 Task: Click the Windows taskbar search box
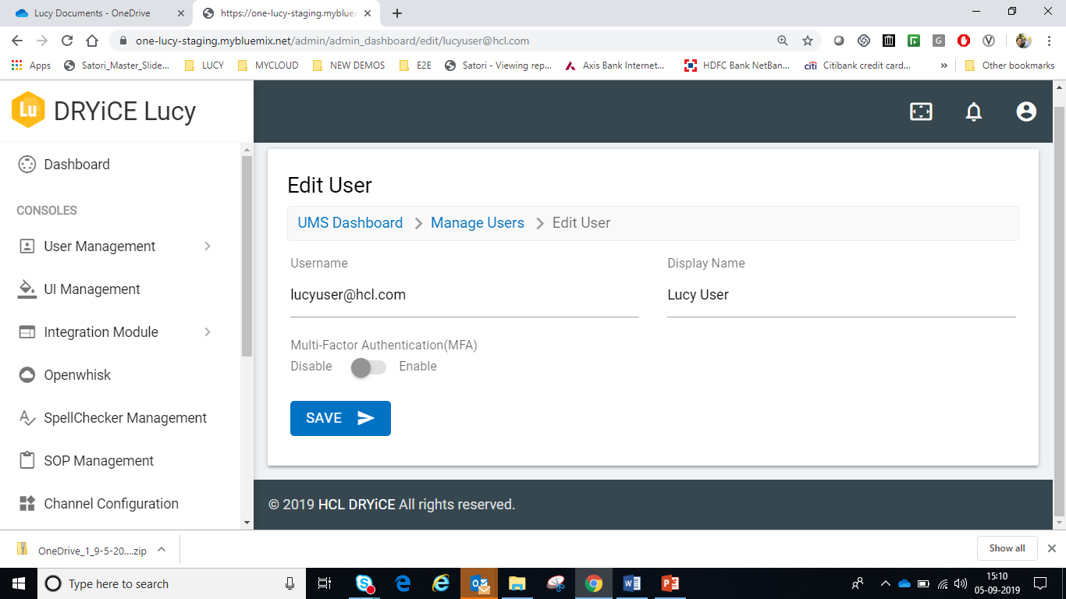[172, 583]
